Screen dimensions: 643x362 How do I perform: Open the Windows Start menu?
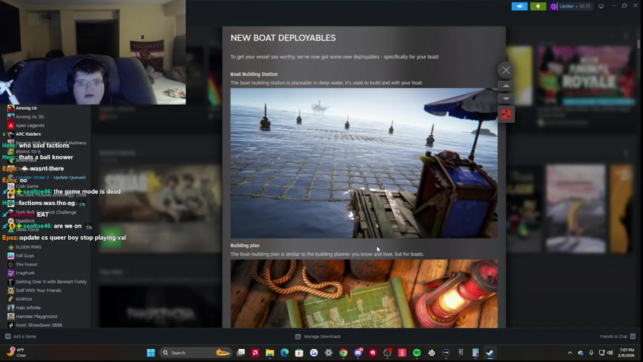click(x=151, y=352)
